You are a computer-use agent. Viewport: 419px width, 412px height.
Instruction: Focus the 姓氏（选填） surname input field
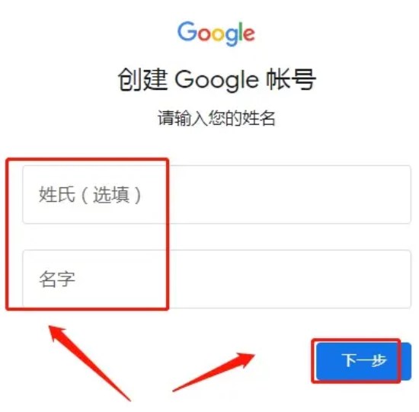tap(216, 194)
